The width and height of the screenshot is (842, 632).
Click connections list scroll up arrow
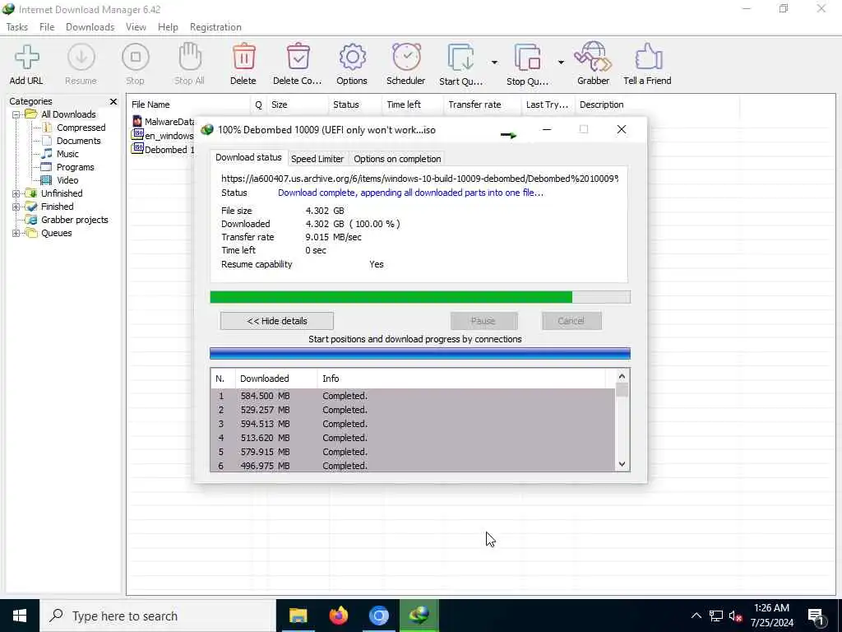(x=622, y=376)
